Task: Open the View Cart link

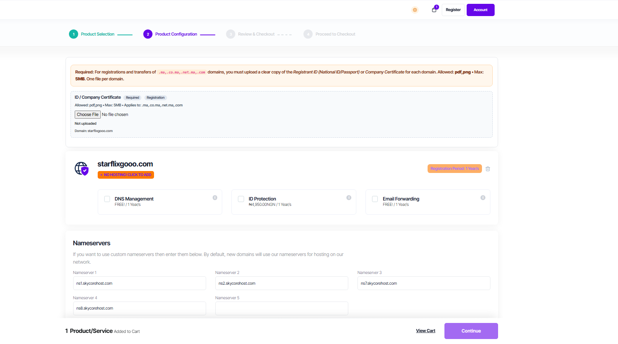Action: (x=425, y=331)
